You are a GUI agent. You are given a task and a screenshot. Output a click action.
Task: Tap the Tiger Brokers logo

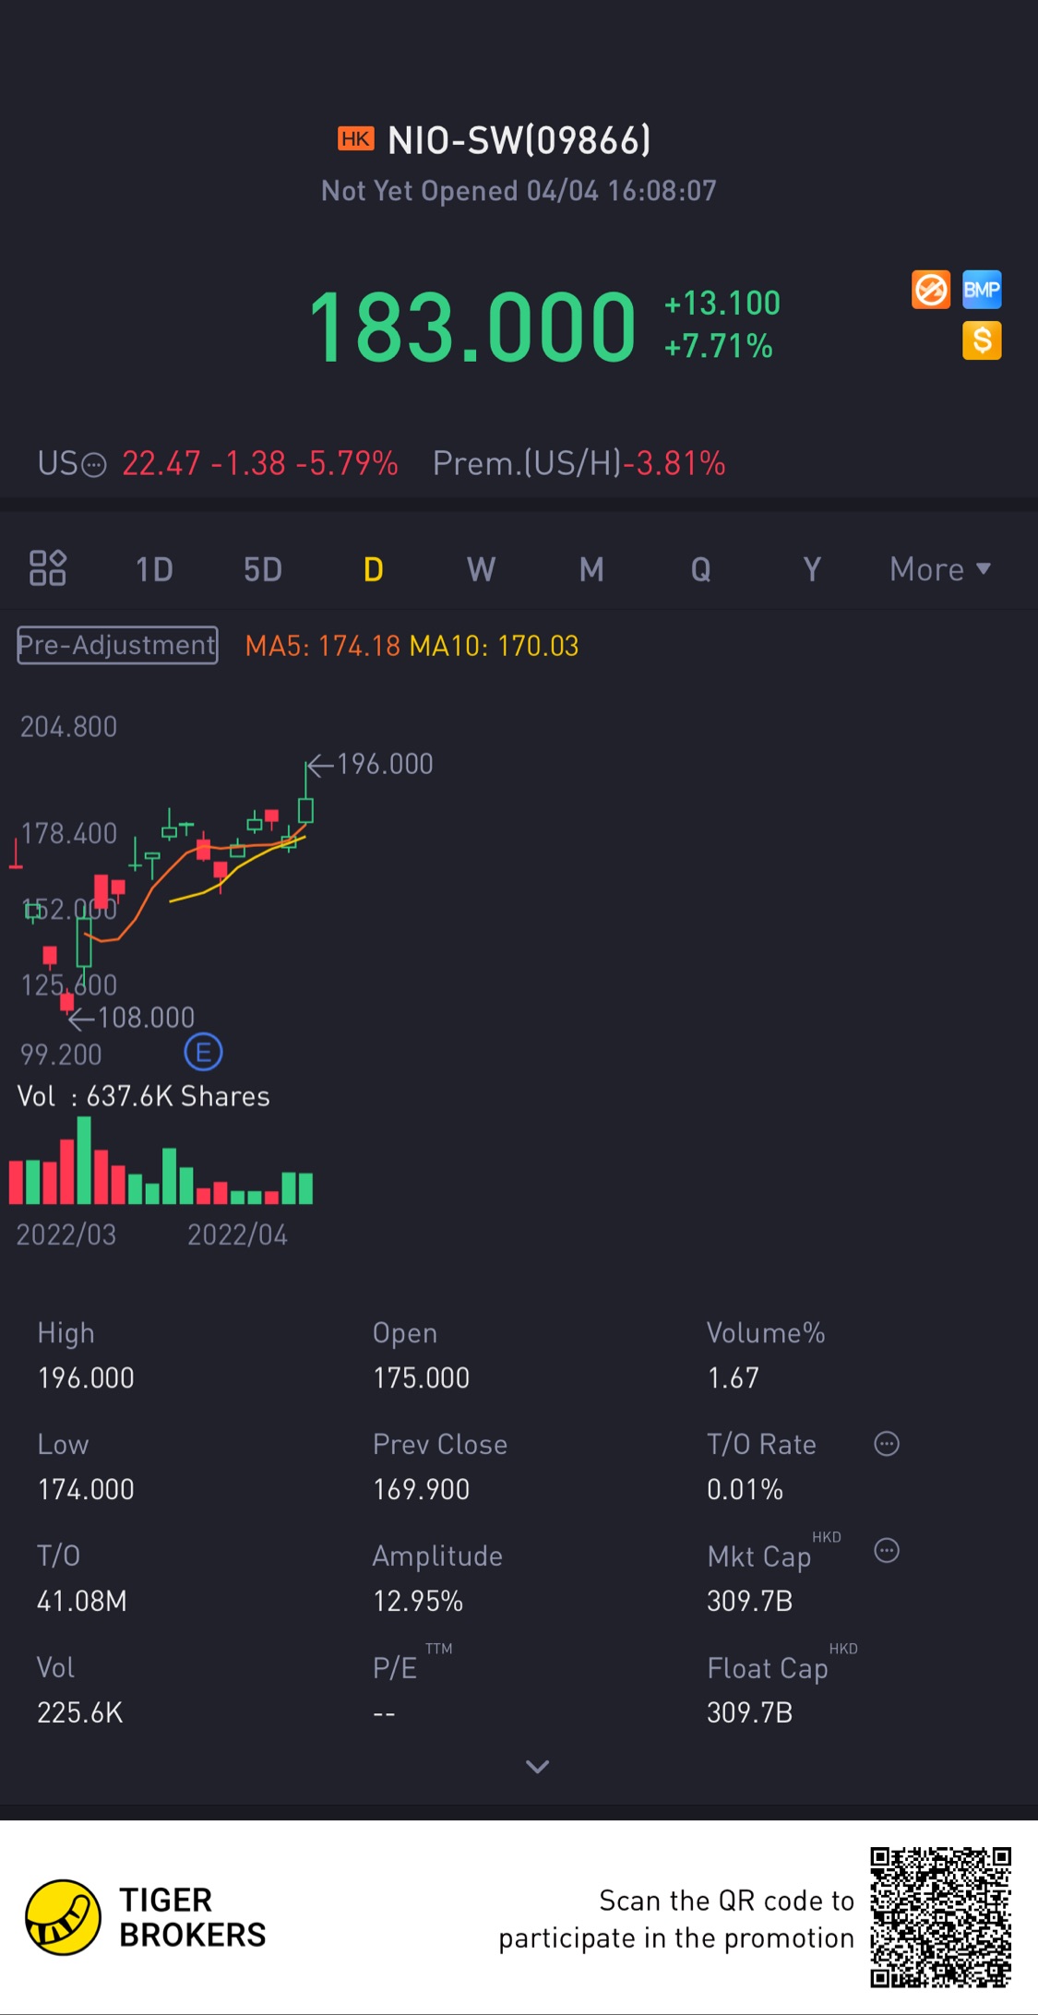63,1917
